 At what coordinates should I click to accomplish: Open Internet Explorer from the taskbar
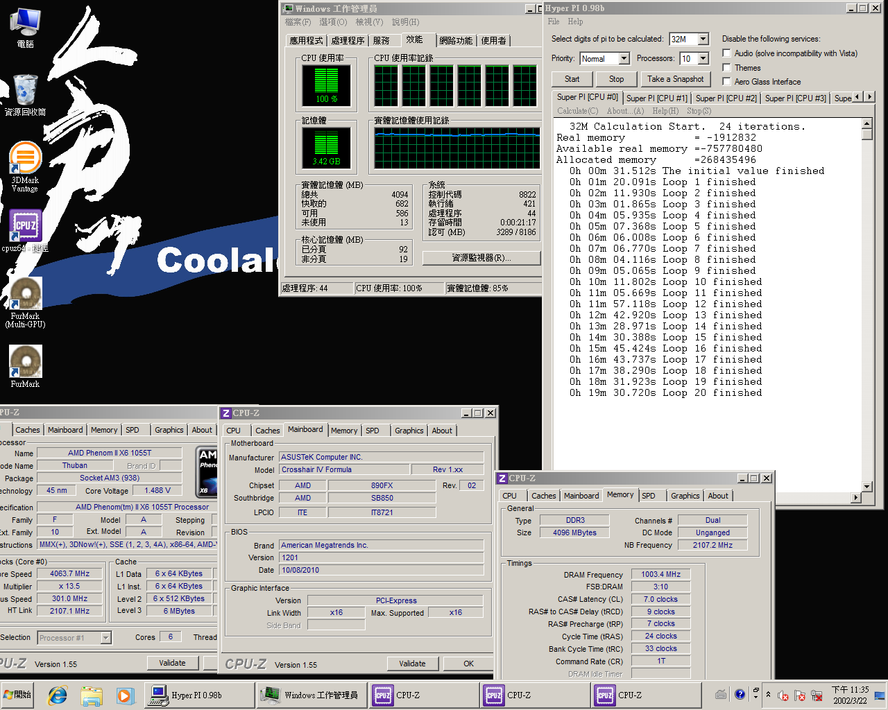[x=58, y=695]
